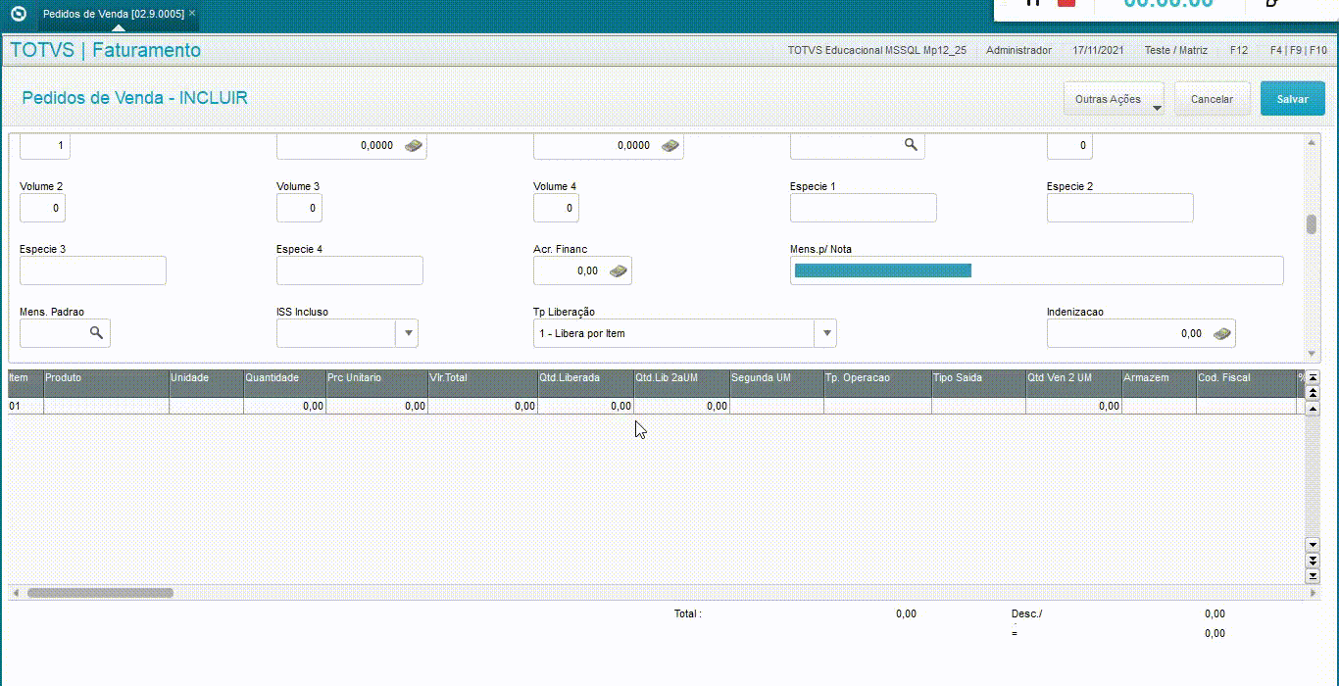Focus the Volume 4 input

tap(556, 208)
